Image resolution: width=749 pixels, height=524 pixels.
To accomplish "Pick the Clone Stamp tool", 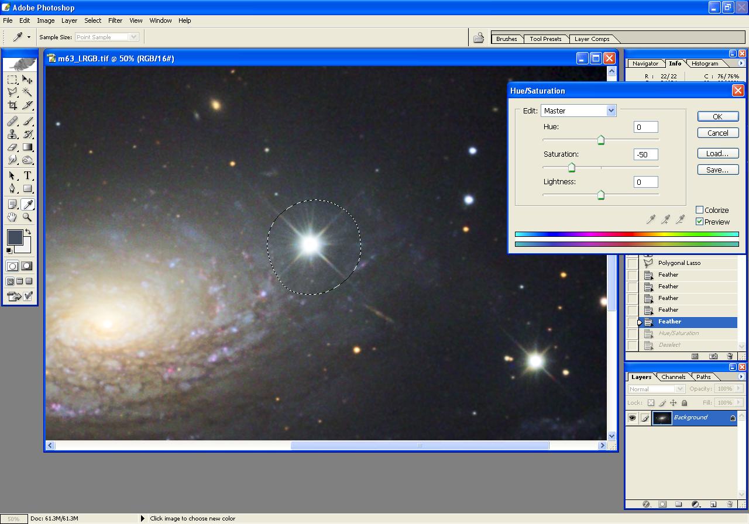I will pyautogui.click(x=12, y=134).
